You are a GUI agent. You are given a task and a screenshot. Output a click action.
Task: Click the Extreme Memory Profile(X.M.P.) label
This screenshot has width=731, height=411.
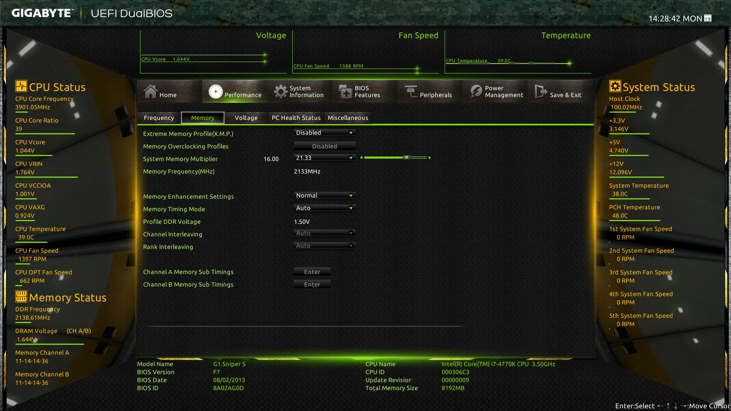tap(188, 134)
